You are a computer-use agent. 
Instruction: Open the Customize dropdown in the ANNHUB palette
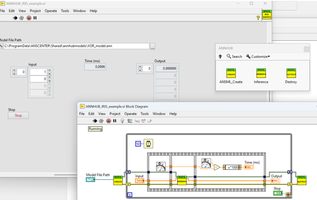click(258, 57)
